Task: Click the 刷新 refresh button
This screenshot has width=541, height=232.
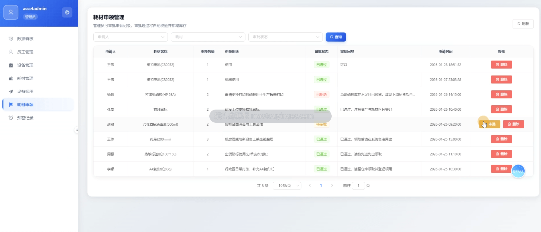Action: 523,24
